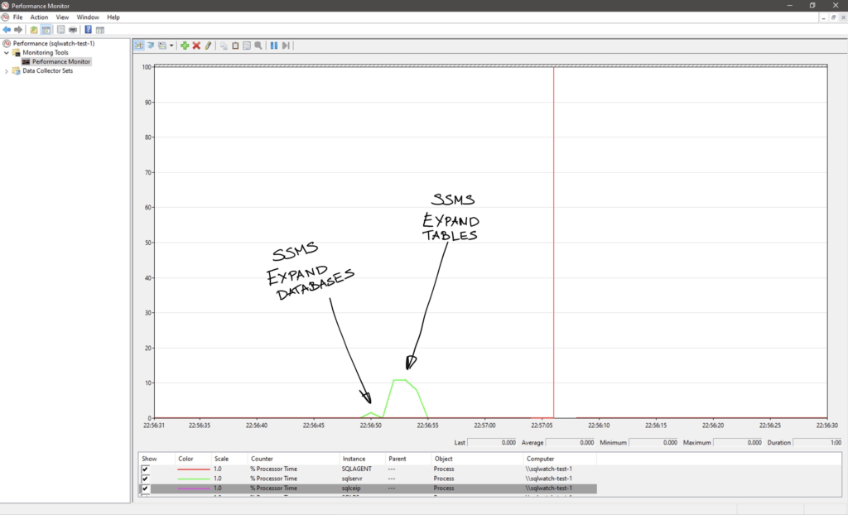Select Monitoring Tools in tree
This screenshot has height=515, width=848.
[46, 52]
